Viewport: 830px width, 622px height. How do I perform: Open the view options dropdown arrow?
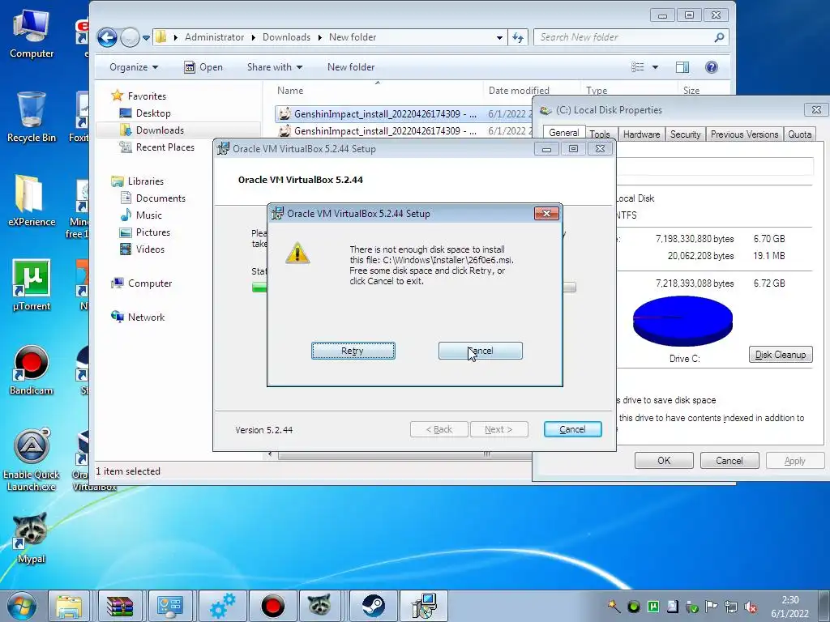pyautogui.click(x=655, y=67)
